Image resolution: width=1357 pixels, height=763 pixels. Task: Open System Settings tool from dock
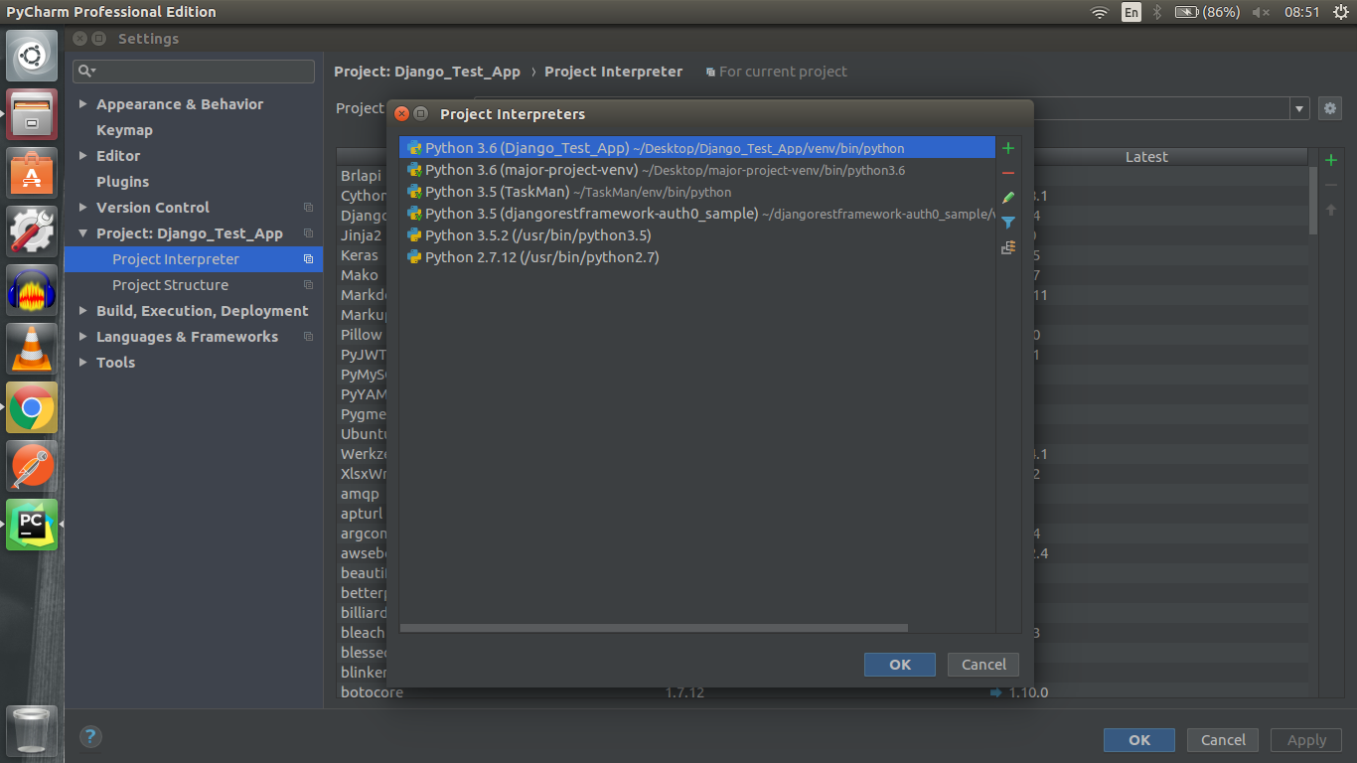tap(32, 231)
